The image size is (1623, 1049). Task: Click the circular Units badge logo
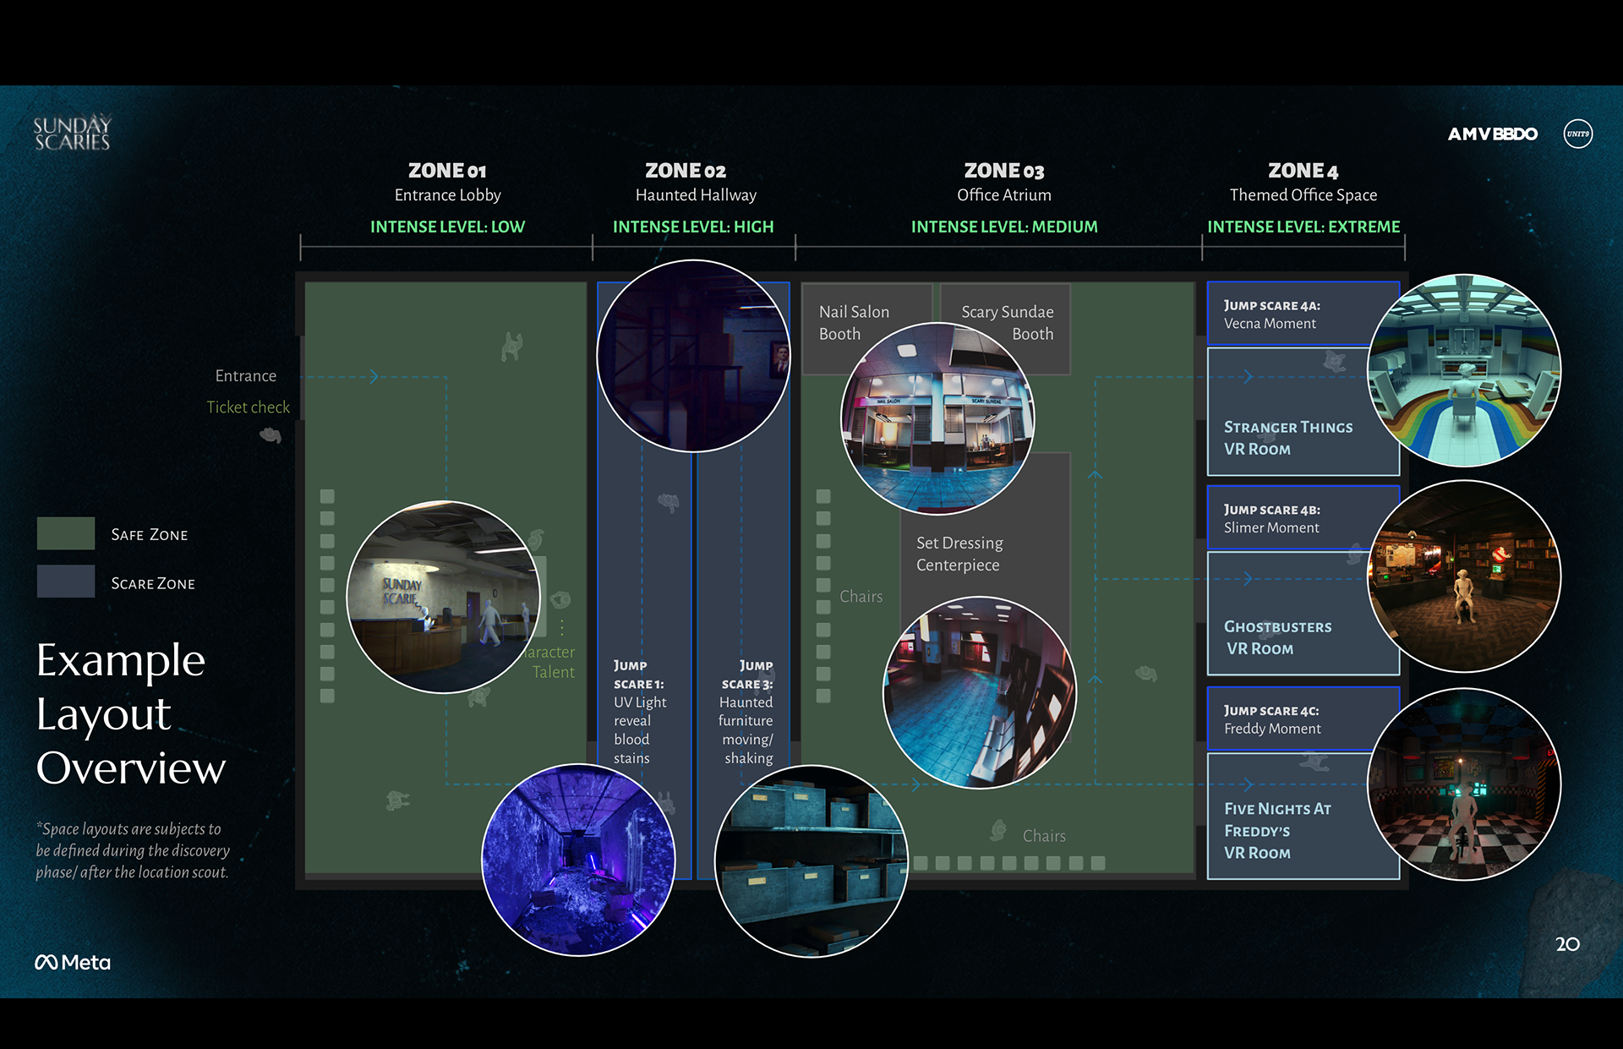pos(1577,134)
